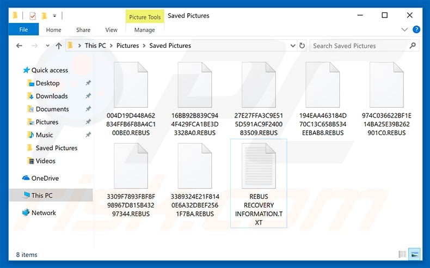This screenshot has width=430, height=268.
Task: Select This PC in the navigation pane
Action: 51,196
